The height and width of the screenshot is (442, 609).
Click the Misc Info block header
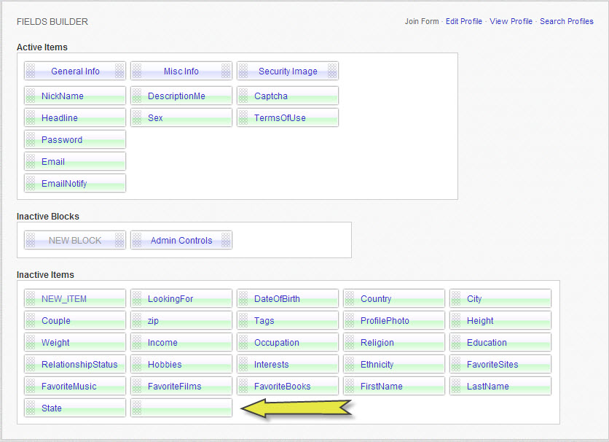coord(181,71)
